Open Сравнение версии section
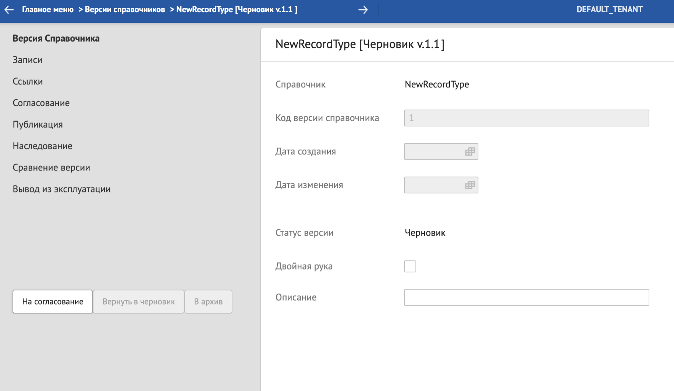 pos(52,168)
